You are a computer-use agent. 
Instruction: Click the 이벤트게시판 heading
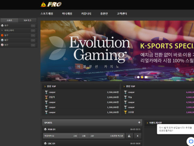[156, 123]
